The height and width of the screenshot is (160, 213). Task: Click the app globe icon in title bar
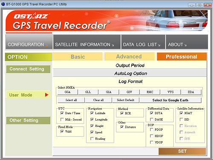3,4
